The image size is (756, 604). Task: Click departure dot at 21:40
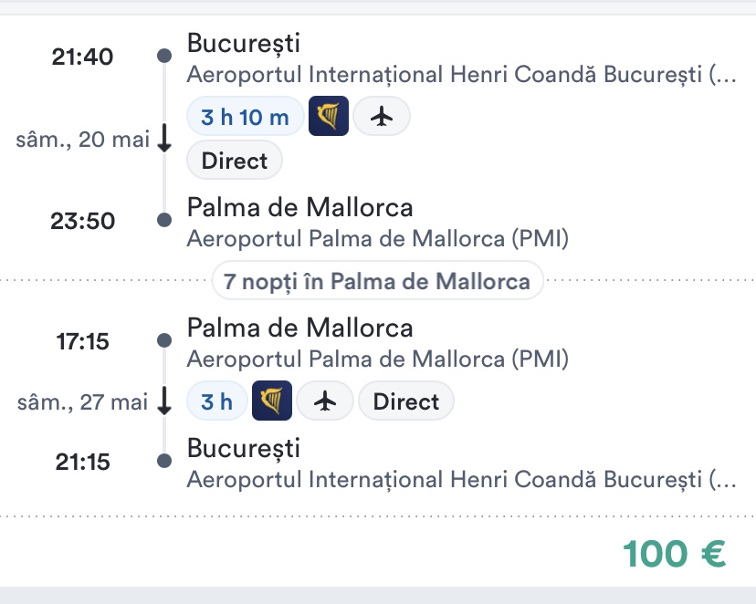pos(164,57)
